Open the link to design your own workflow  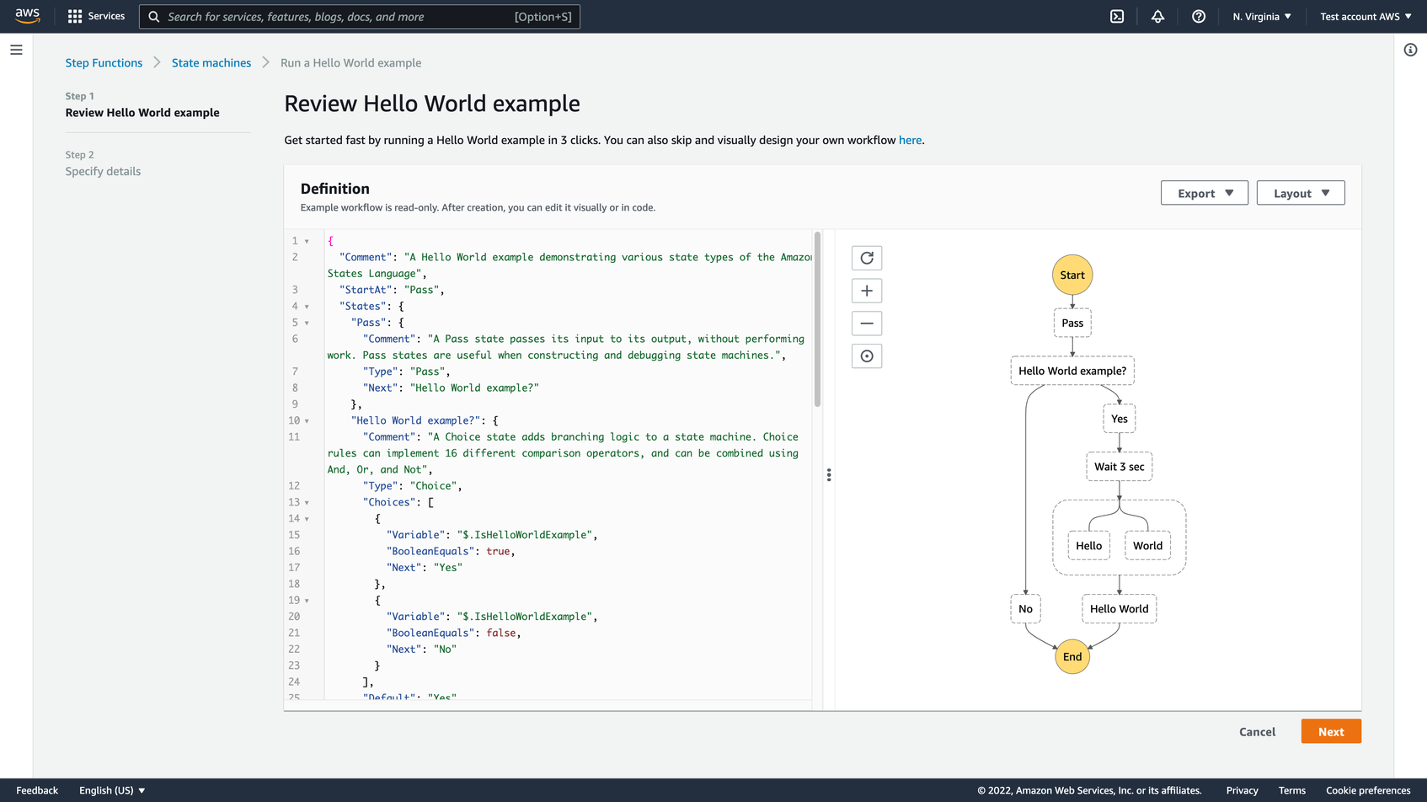(x=910, y=140)
